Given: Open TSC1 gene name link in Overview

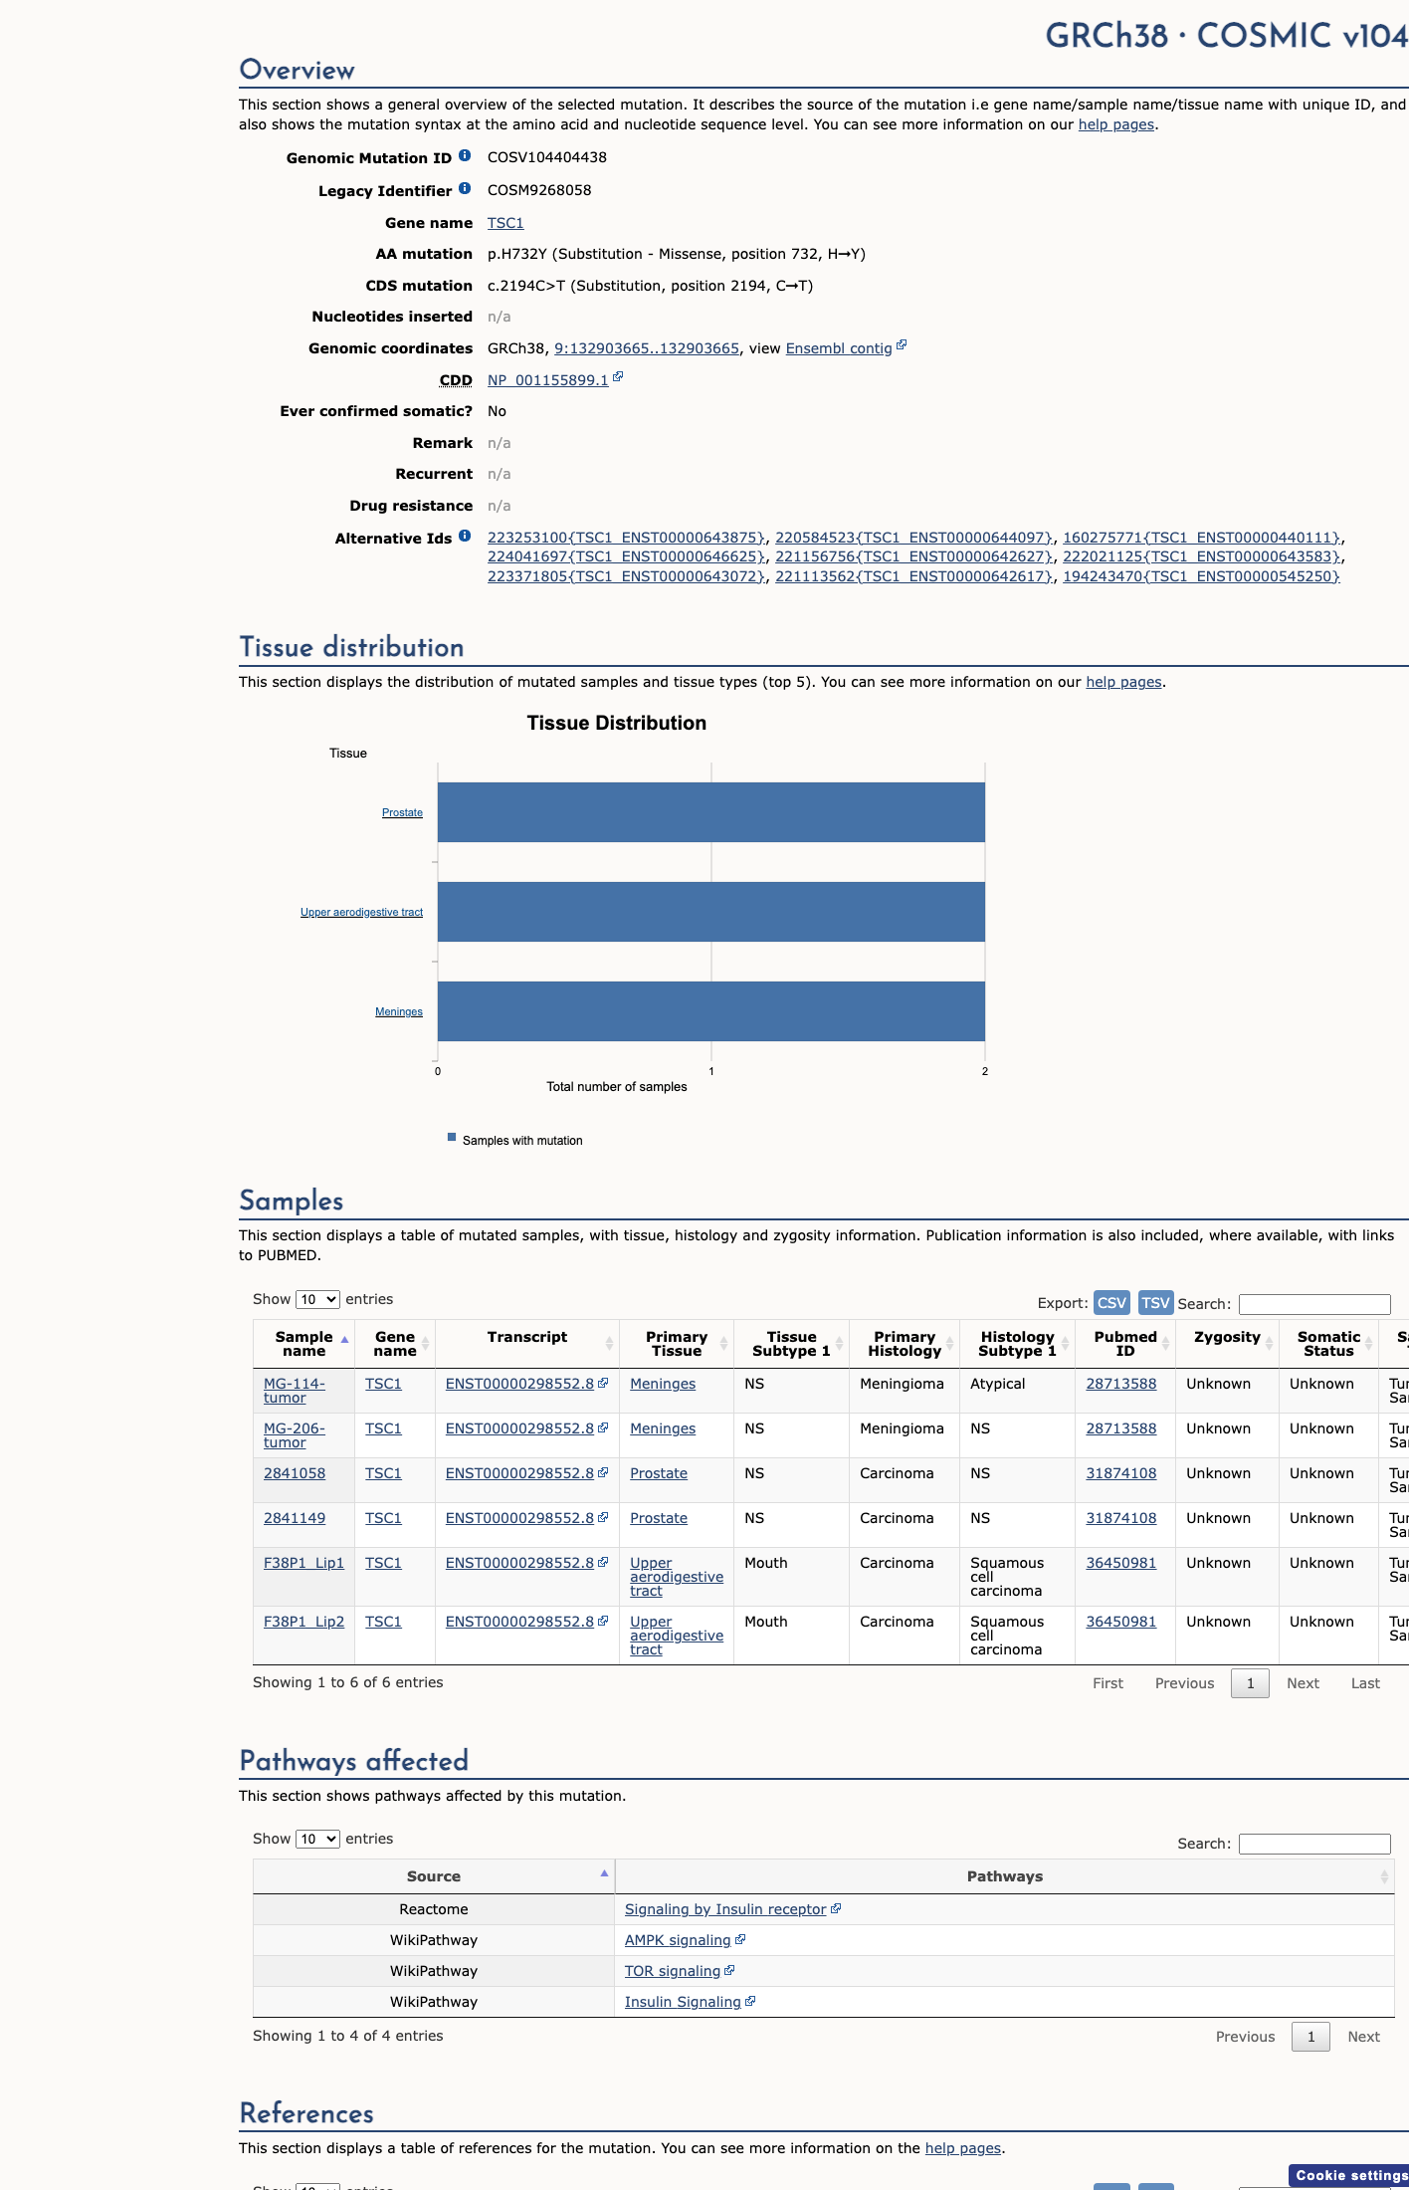Looking at the screenshot, I should (x=505, y=223).
